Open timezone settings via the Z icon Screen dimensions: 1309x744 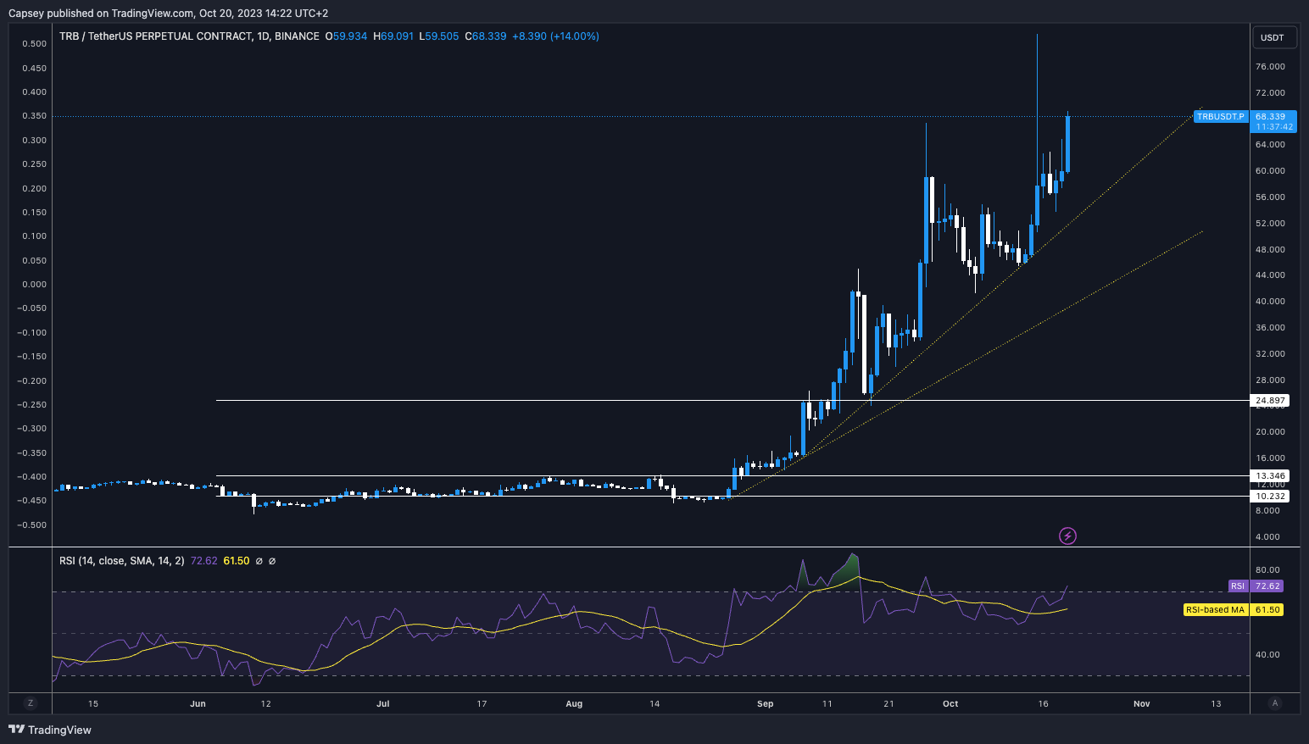tap(31, 703)
